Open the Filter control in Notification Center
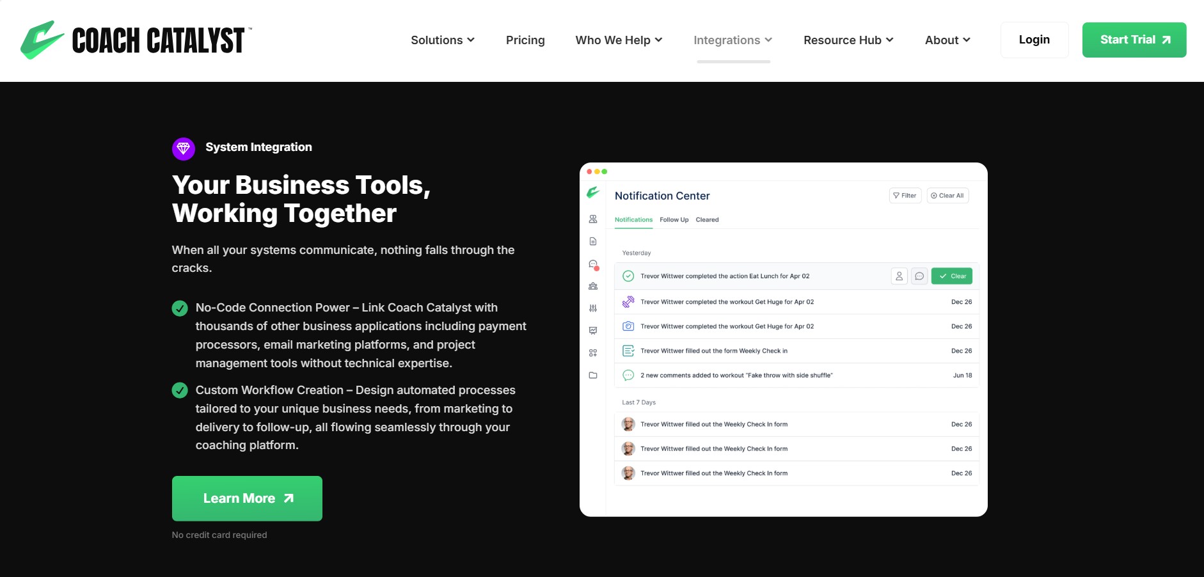1204x577 pixels. pos(905,196)
